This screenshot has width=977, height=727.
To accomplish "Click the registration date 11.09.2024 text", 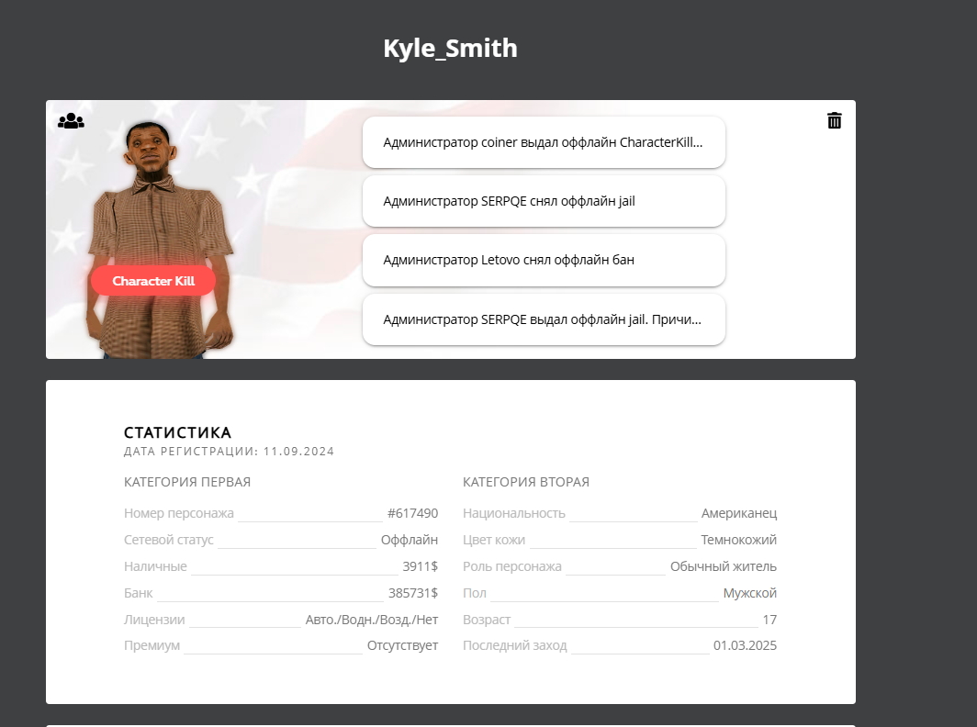I will (298, 452).
